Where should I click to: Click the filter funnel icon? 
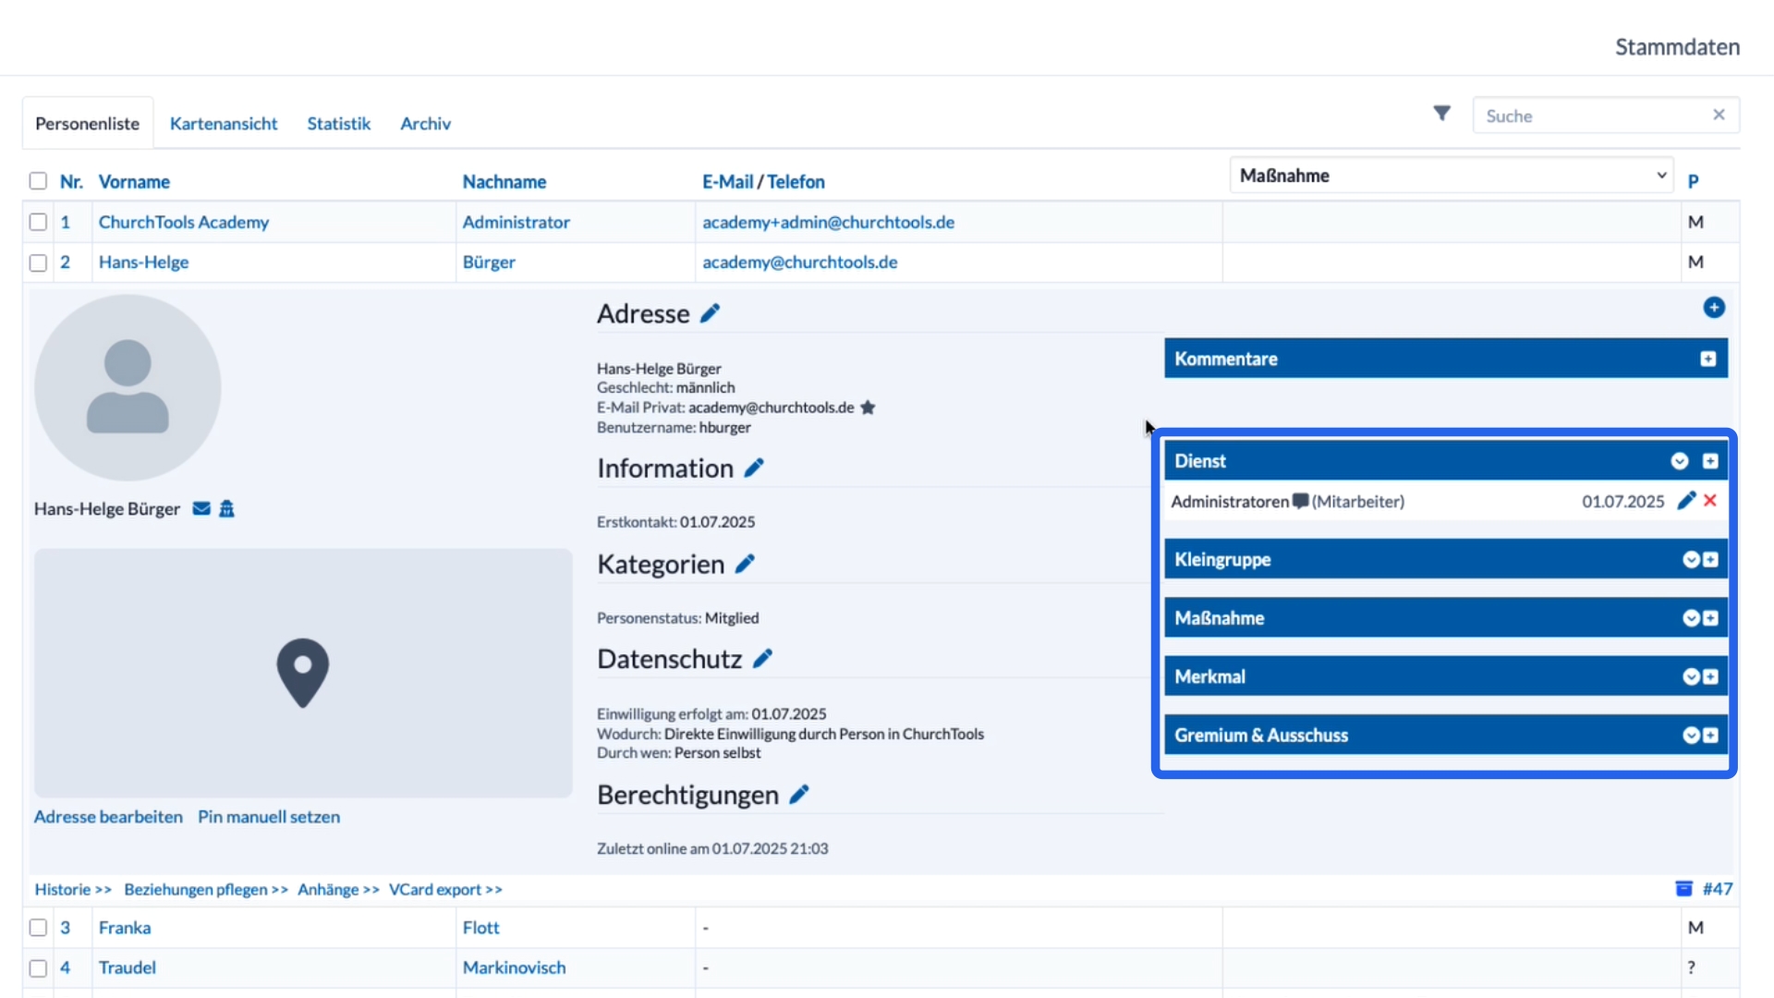point(1441,114)
